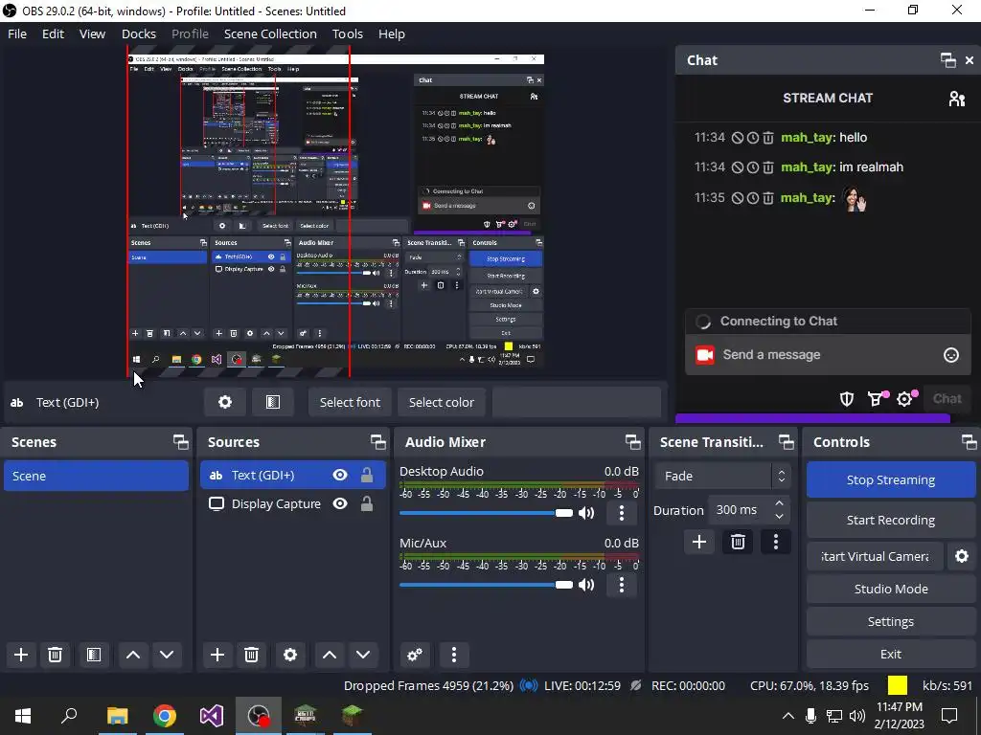Move scene up
Screen dimensions: 981x735
132,655
